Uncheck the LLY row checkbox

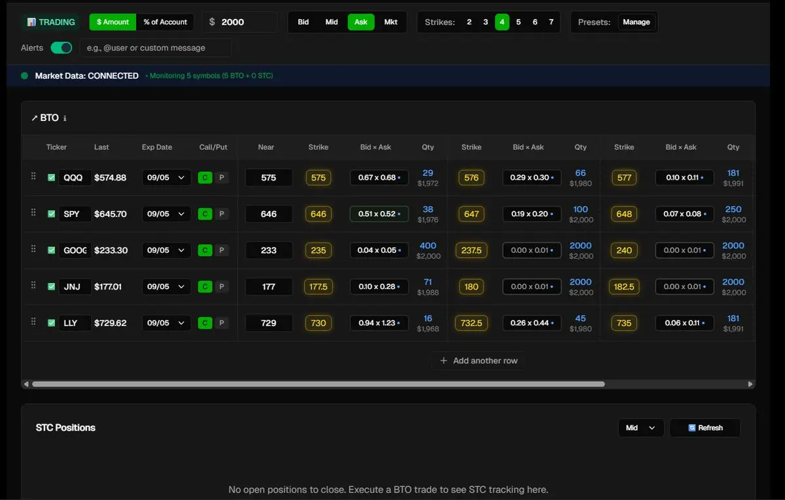pyautogui.click(x=51, y=322)
